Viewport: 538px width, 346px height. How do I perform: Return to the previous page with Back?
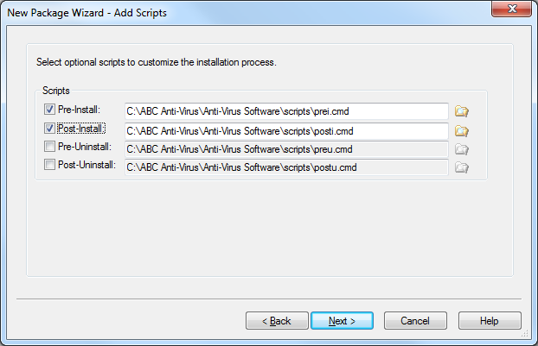[277, 321]
